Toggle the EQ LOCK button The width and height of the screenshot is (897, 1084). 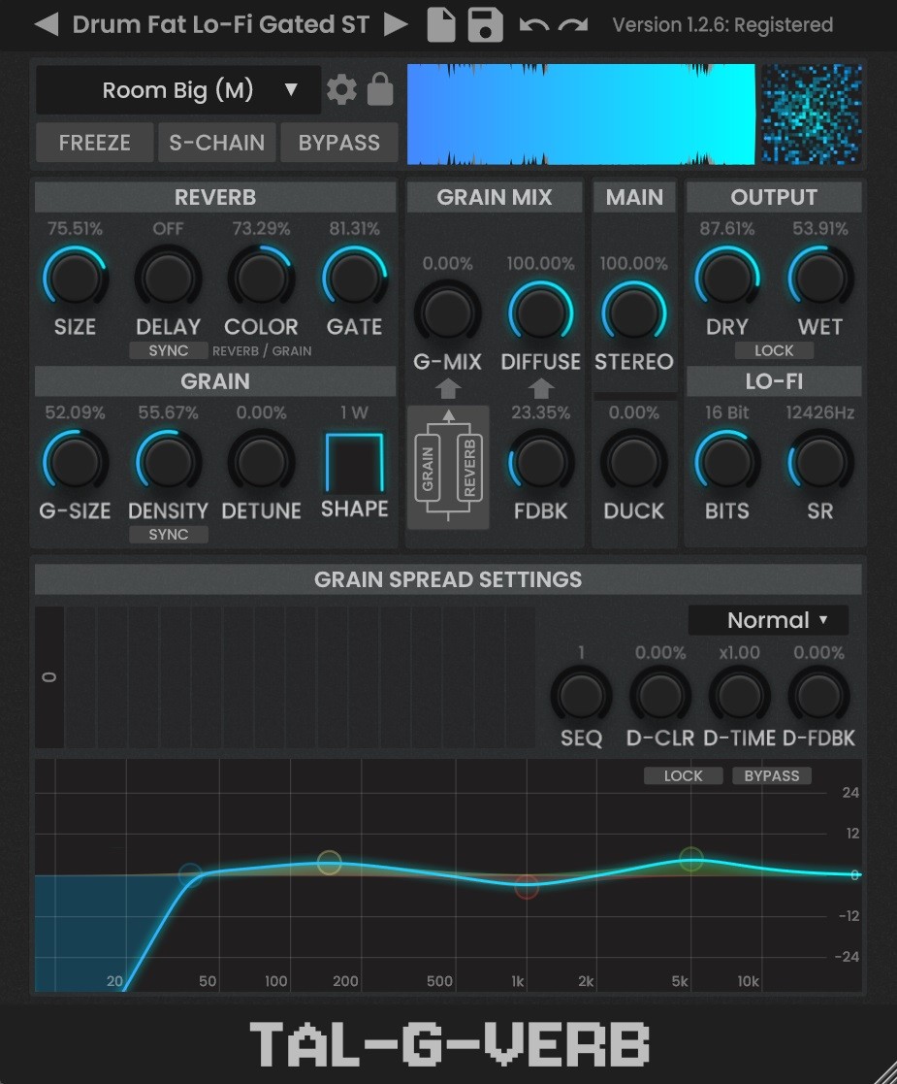click(x=684, y=775)
